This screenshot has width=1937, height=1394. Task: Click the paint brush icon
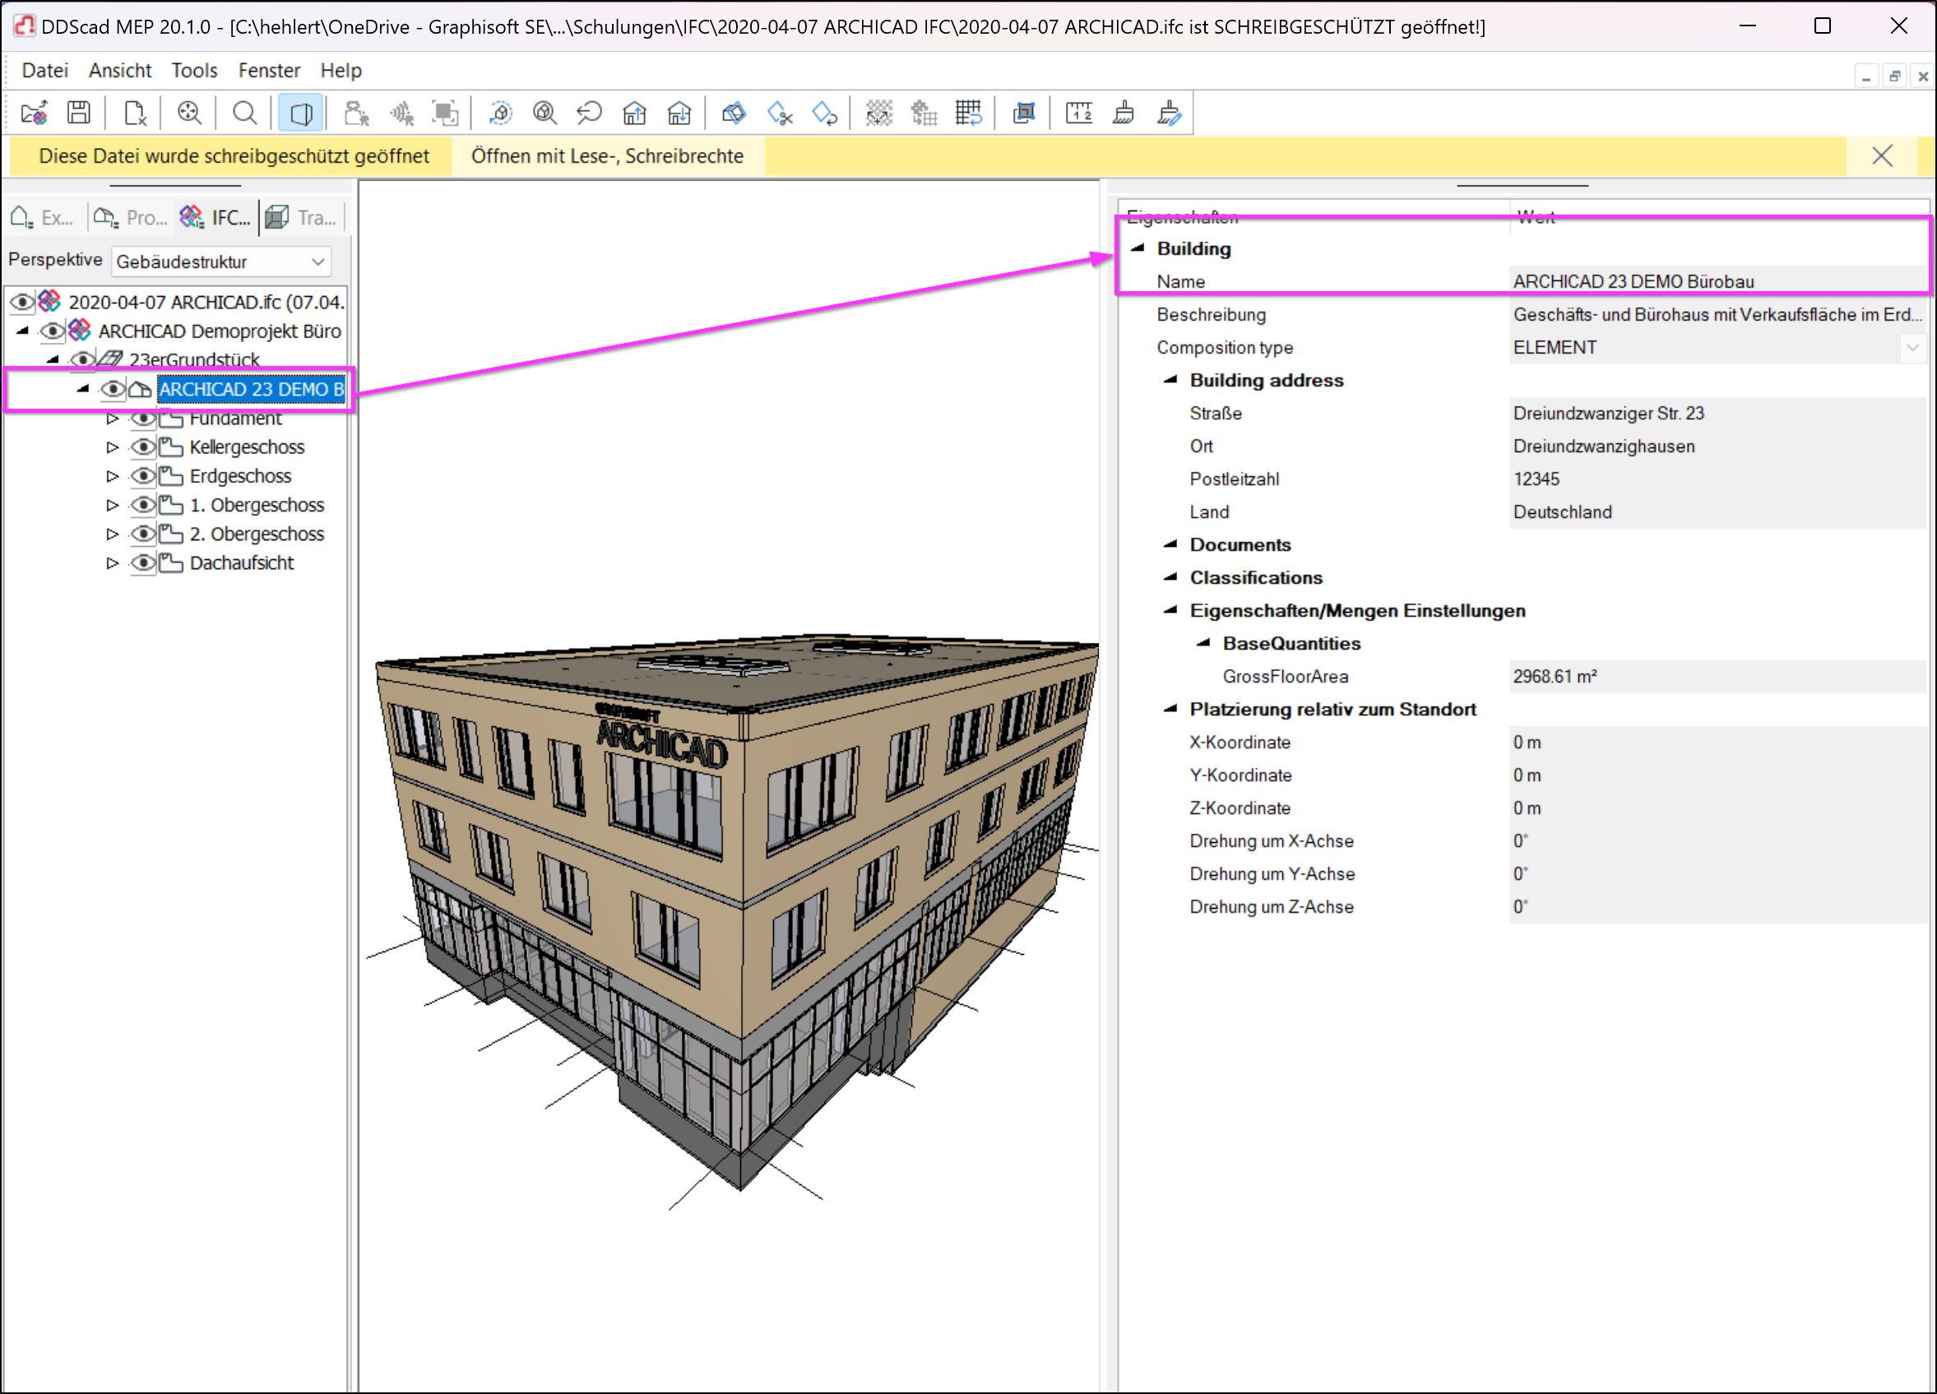tap(1124, 113)
